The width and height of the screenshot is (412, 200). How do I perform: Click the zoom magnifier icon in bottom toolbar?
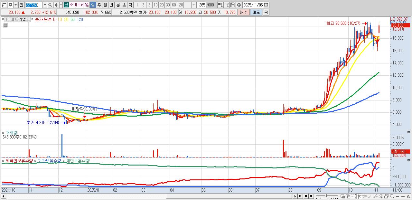[x=392, y=196]
